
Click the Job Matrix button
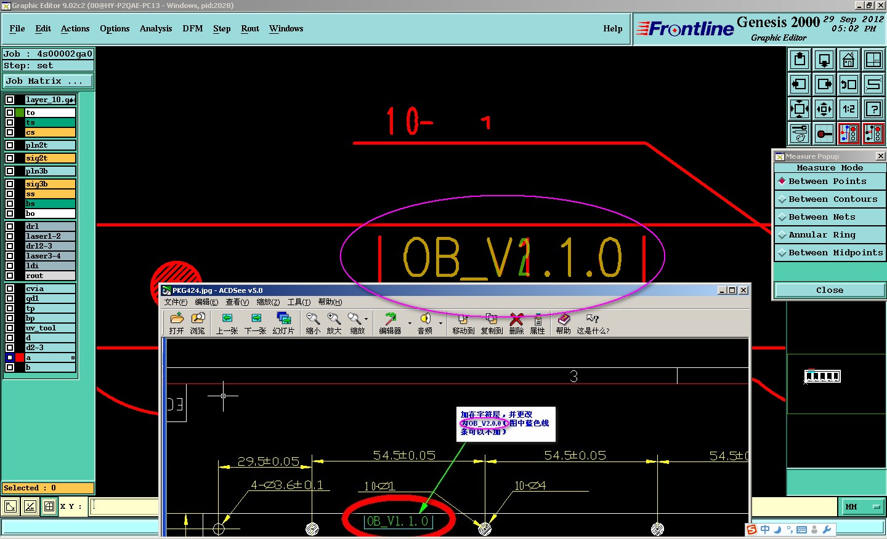tap(48, 81)
